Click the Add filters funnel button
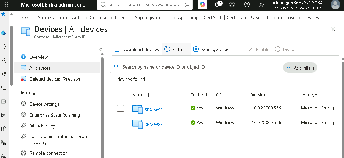This screenshot has width=344, height=158. point(300,68)
